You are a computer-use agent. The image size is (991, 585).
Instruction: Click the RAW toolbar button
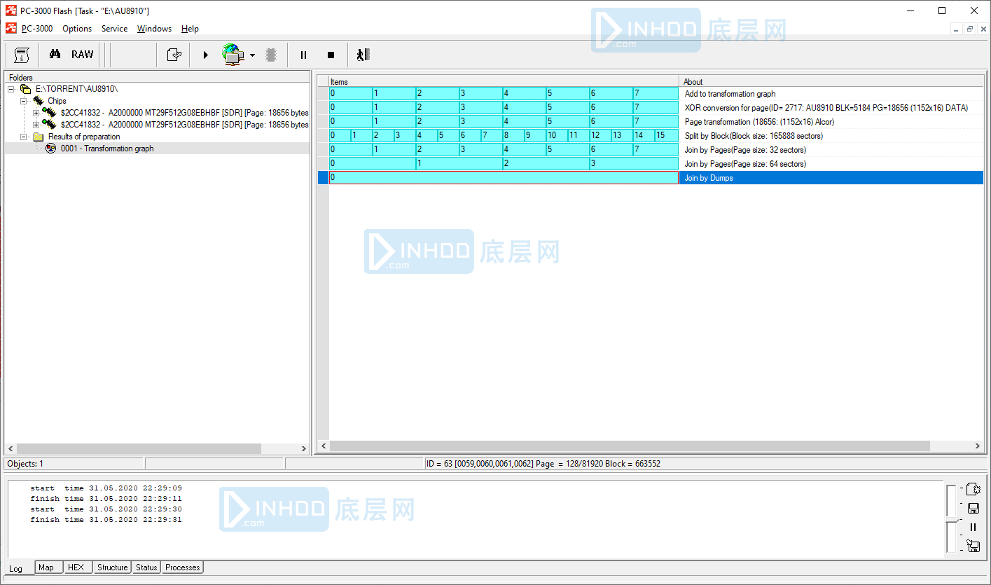(82, 55)
